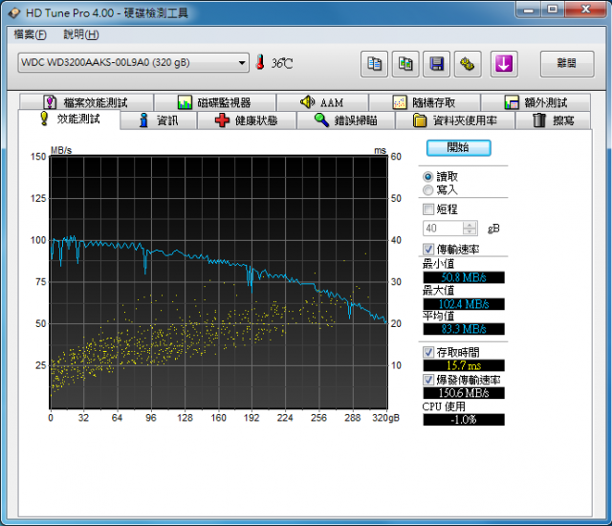The width and height of the screenshot is (612, 526).
Task: Click the copy text to clipboard icon
Action: point(374,64)
